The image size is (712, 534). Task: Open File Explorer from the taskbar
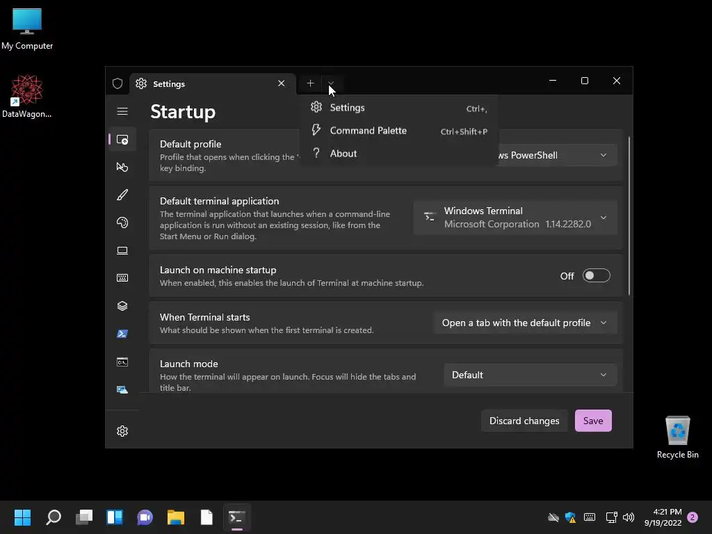coord(176,517)
